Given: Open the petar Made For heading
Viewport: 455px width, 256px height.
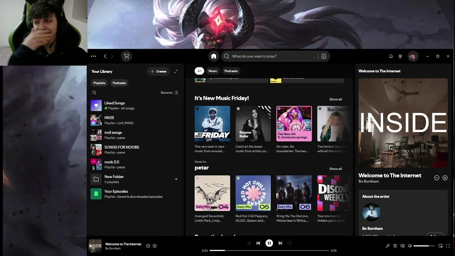Looking at the screenshot, I should point(202,168).
